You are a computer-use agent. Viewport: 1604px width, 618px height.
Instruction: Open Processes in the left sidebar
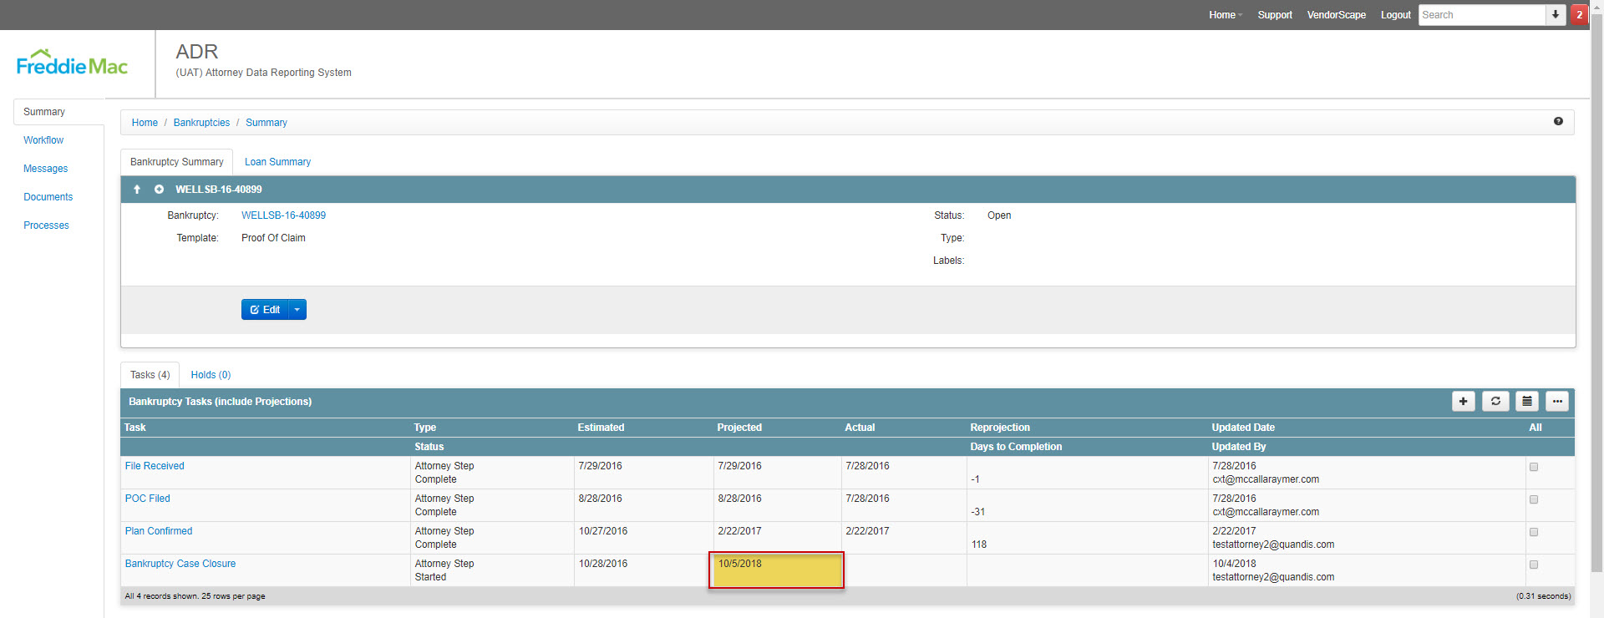point(47,225)
